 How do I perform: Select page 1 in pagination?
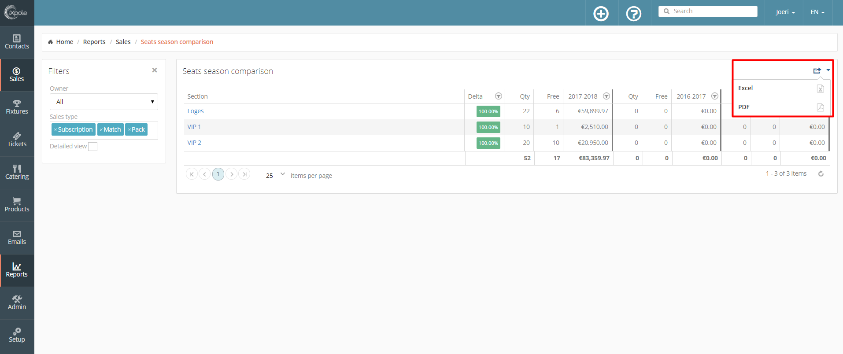(x=218, y=174)
